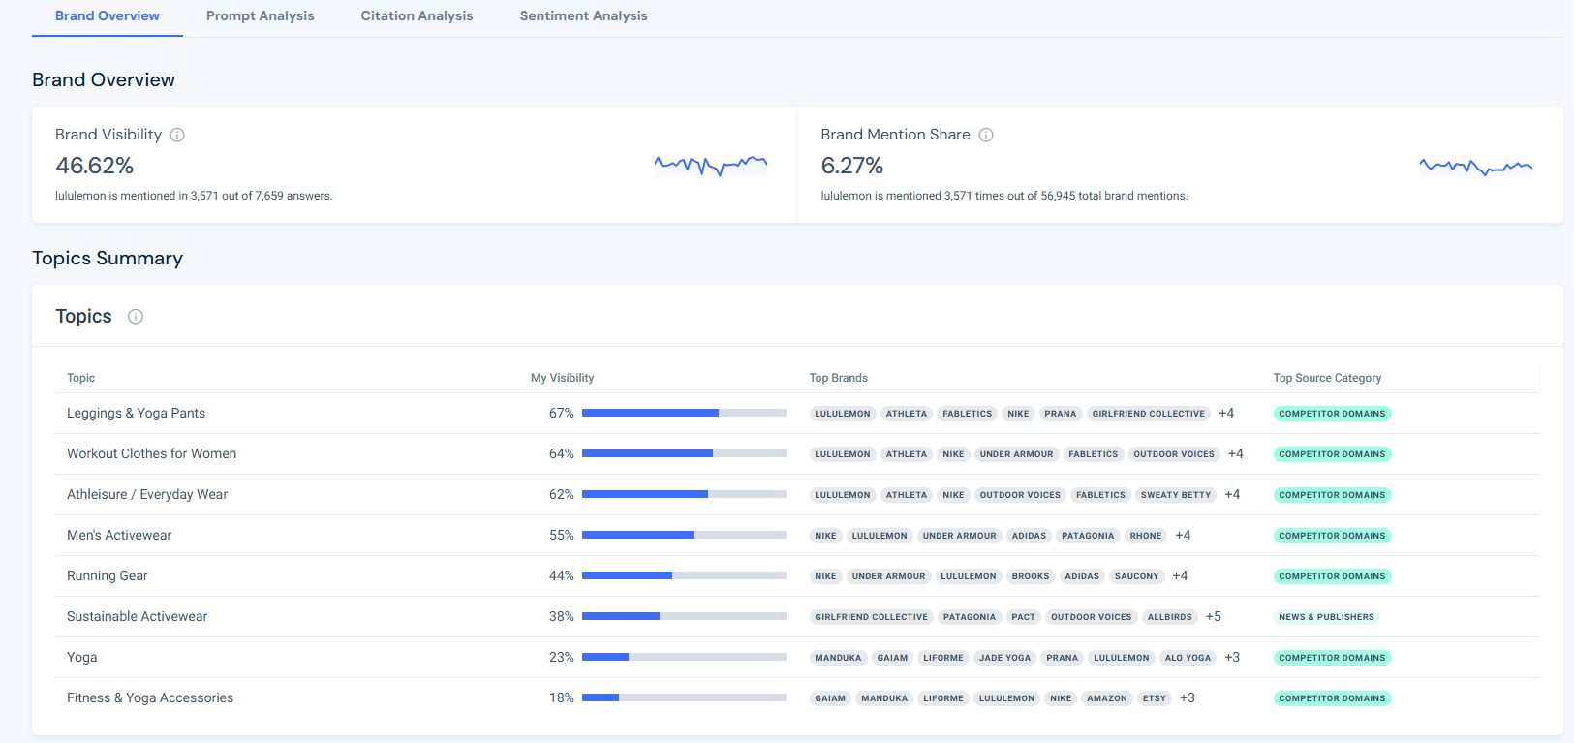Expand +3 more brands in Yoga row

[1232, 657]
